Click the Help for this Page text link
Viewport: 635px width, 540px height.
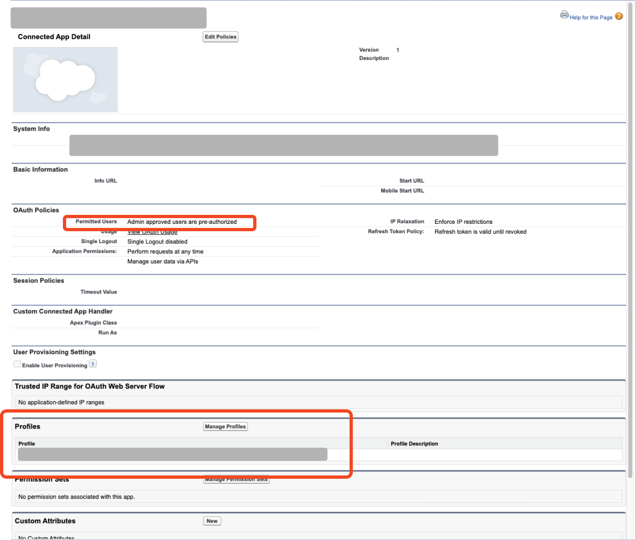[591, 17]
